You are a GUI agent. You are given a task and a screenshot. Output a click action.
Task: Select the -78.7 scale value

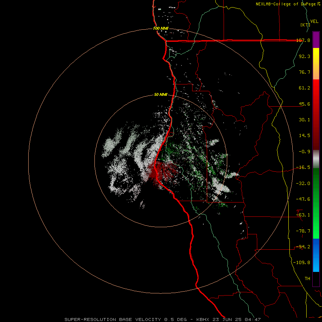coord(303,231)
